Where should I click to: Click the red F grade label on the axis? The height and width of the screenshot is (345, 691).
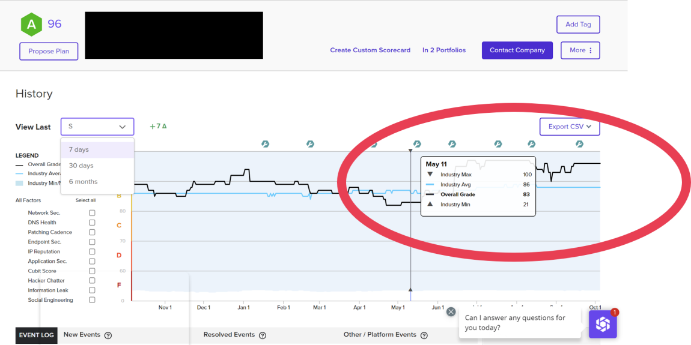119,285
